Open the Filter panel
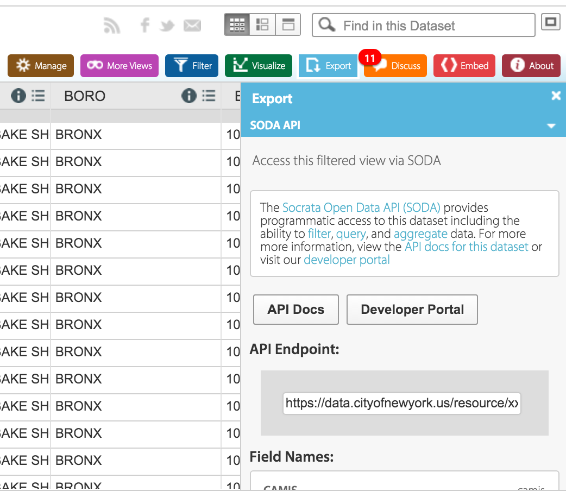566x491 pixels. (x=192, y=66)
